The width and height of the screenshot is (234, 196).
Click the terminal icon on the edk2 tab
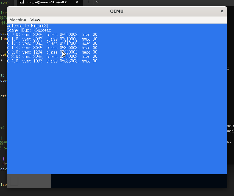22,2
